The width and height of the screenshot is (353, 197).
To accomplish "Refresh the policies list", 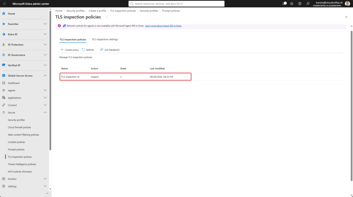I will tap(88, 50).
